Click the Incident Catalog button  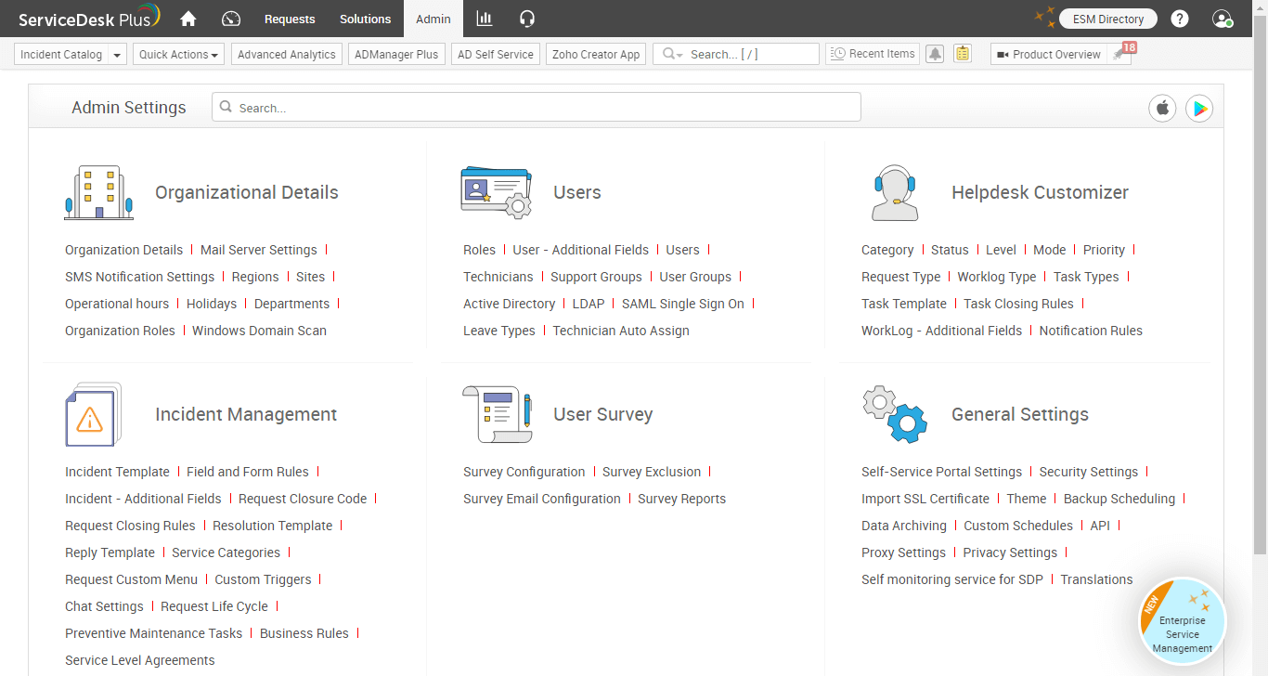coord(62,54)
